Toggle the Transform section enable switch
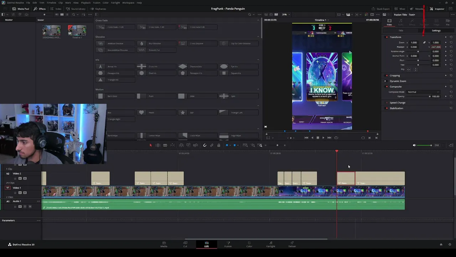 click(387, 37)
